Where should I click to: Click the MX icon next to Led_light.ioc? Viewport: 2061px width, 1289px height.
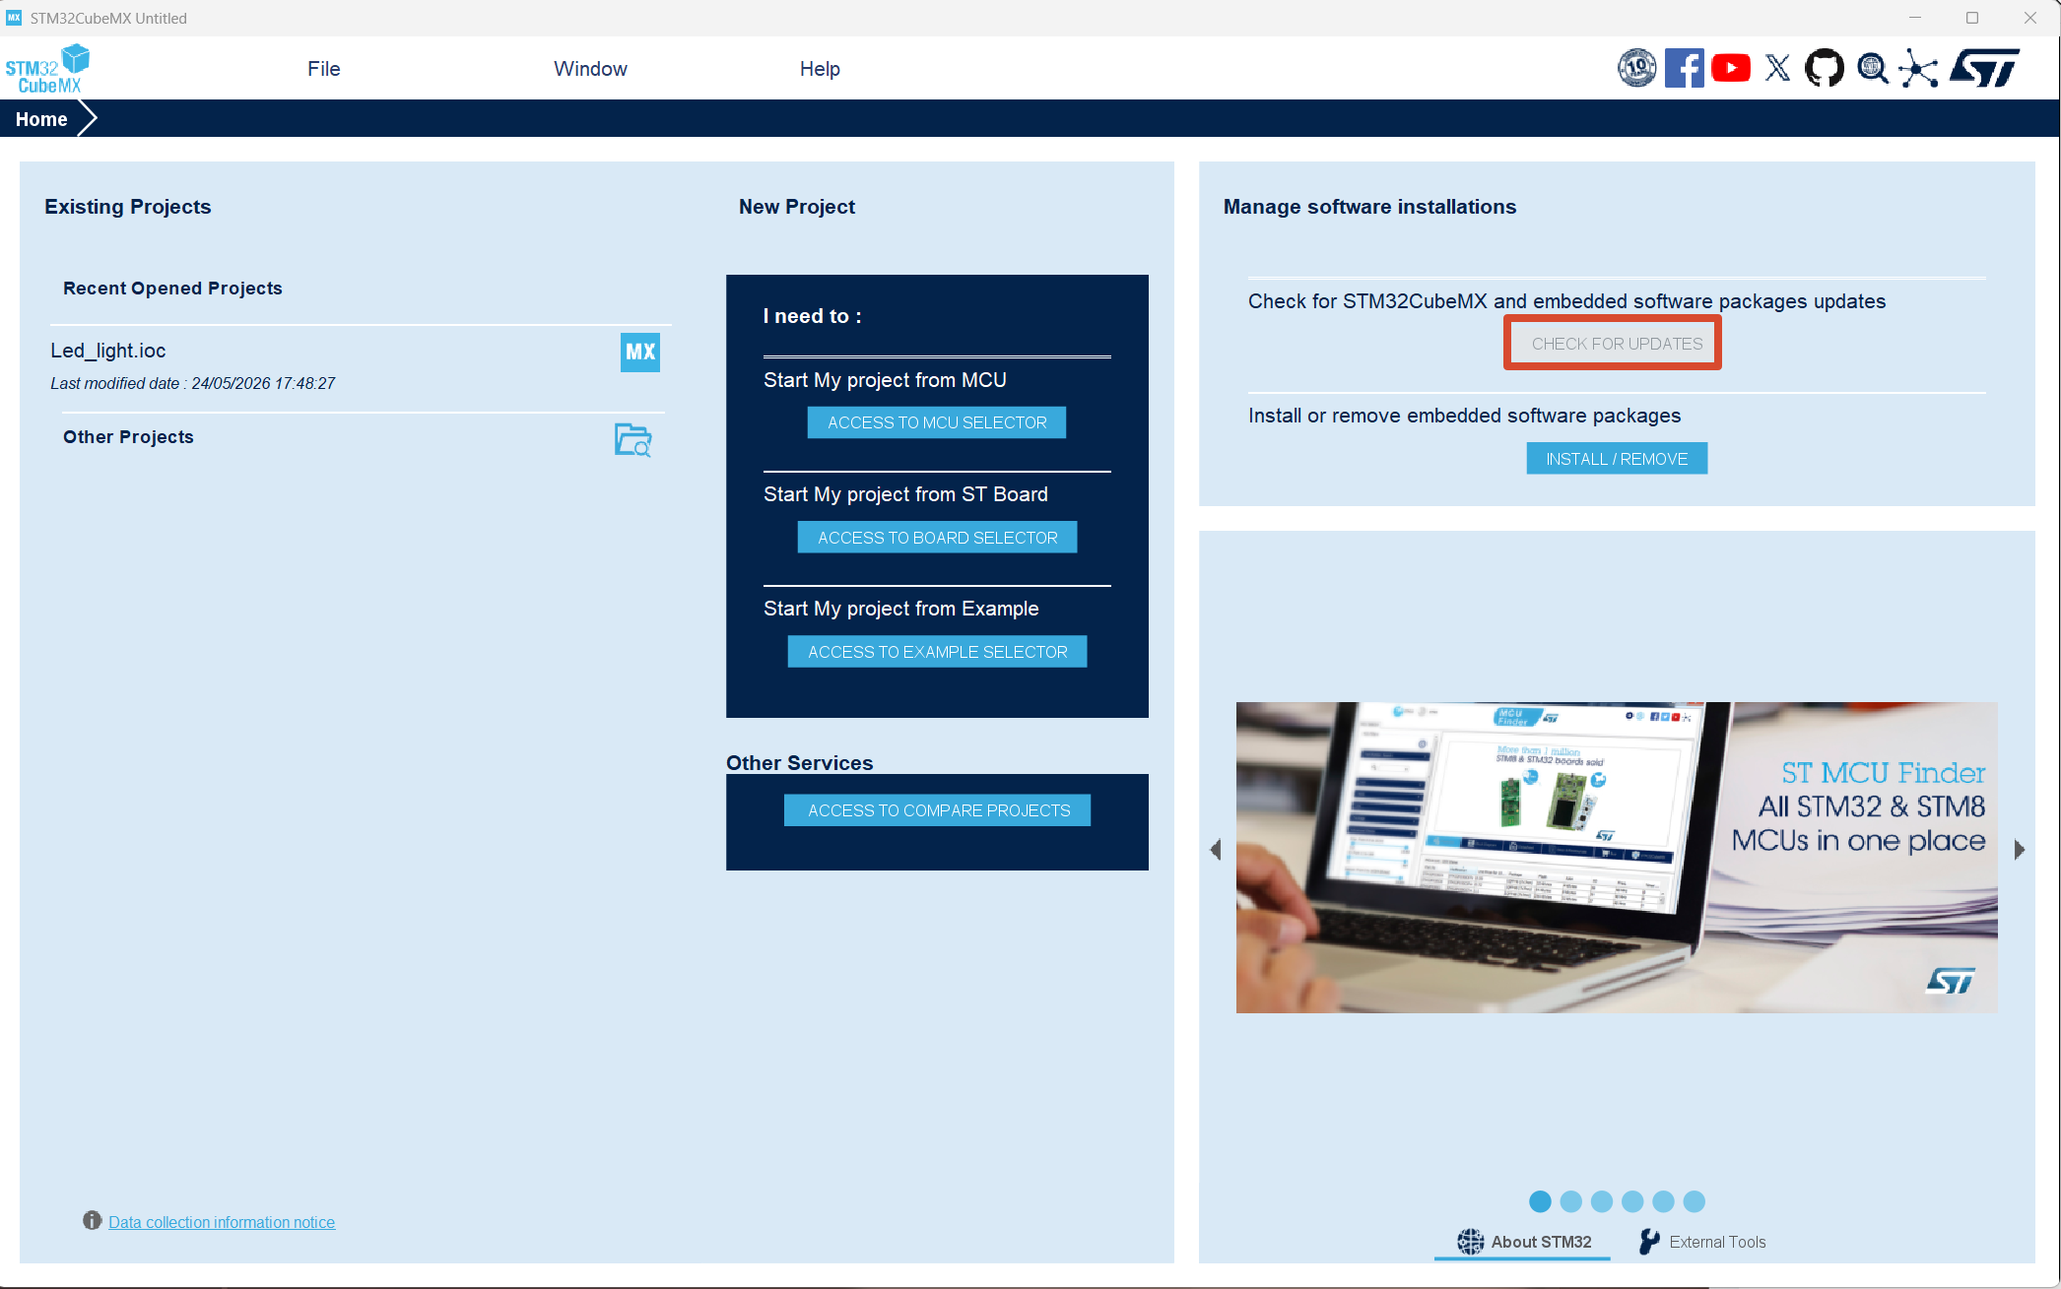tap(640, 352)
